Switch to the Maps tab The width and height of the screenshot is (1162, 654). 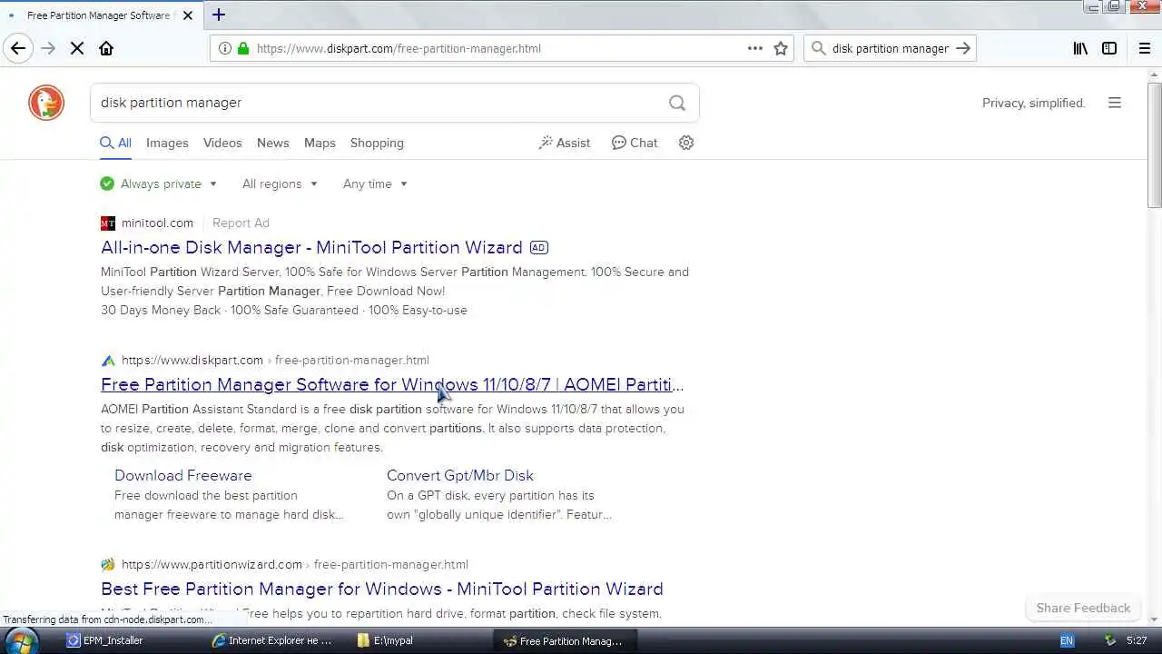(320, 143)
